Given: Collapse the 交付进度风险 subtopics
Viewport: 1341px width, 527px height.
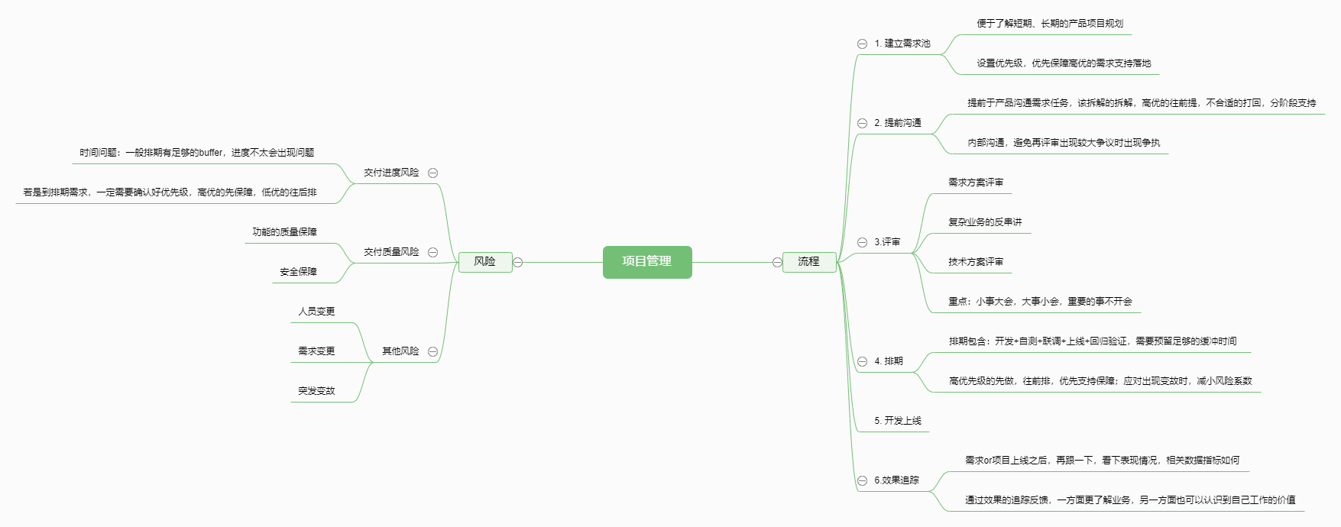Looking at the screenshot, I should (432, 173).
